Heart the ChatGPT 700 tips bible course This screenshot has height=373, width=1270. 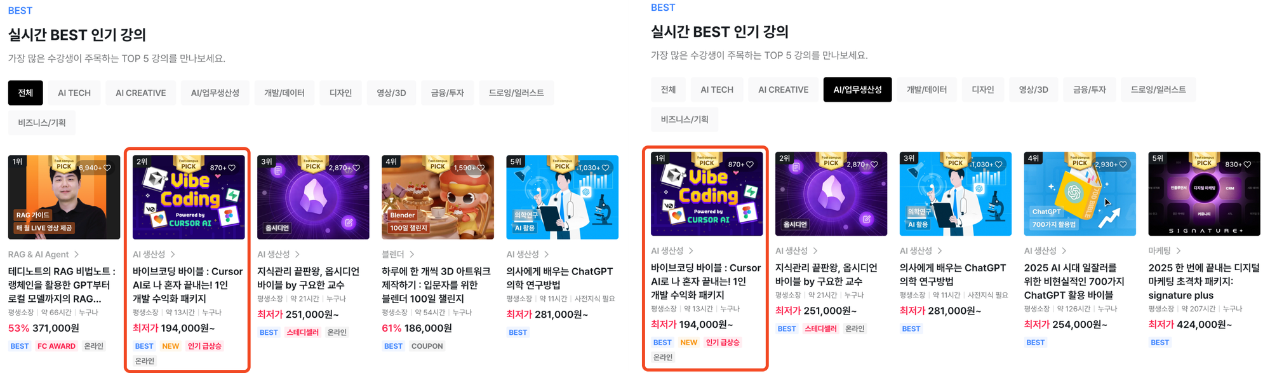1123,164
